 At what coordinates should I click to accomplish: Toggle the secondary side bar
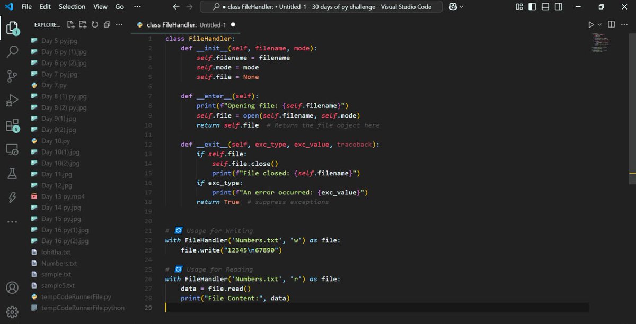559,7
